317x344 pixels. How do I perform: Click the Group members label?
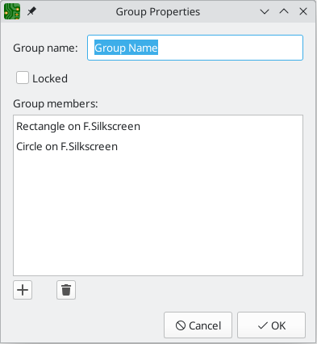click(x=56, y=103)
